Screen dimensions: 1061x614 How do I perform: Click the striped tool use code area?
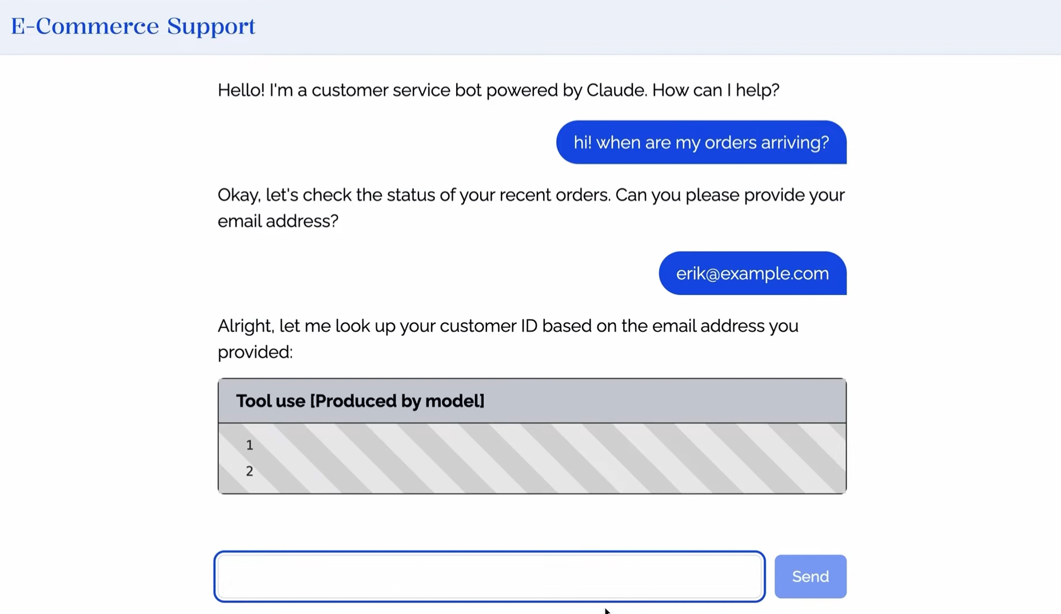point(549,458)
